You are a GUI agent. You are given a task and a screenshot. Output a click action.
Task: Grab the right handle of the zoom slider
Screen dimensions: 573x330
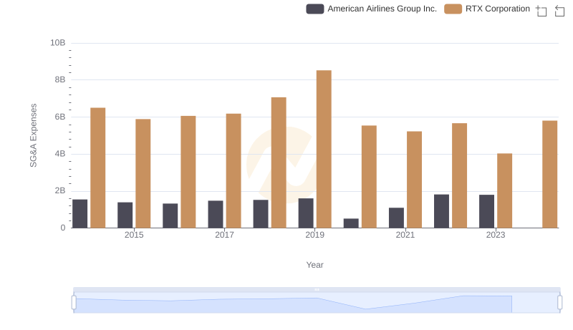point(560,303)
